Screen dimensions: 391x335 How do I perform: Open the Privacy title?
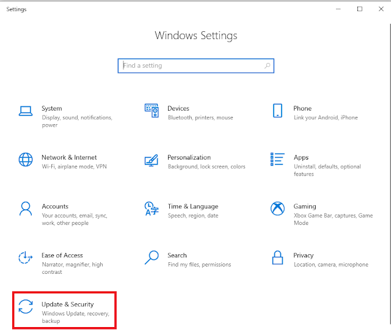coord(303,256)
